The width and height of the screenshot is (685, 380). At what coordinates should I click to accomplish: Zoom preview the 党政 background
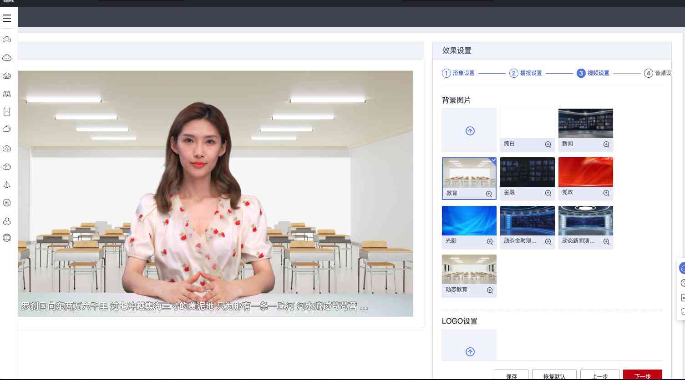pos(606,193)
